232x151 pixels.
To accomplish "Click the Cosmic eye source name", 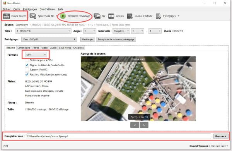I will pyautogui.click(x=22, y=25).
